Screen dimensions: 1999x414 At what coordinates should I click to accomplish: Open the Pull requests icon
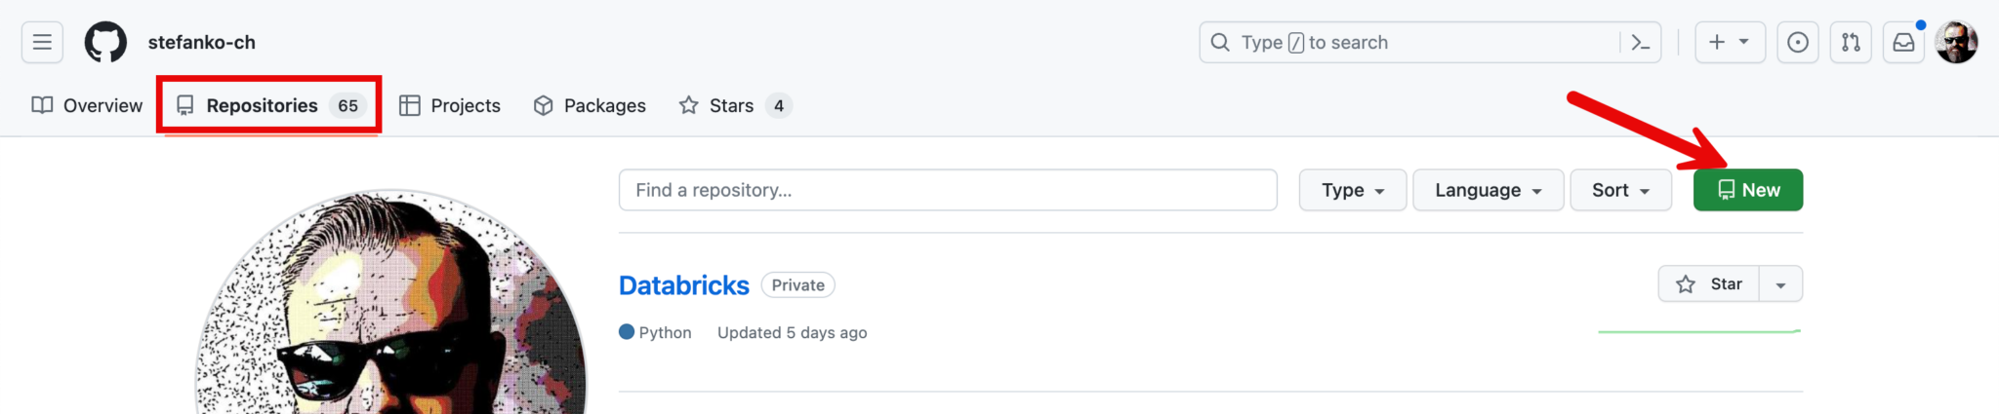1851,42
